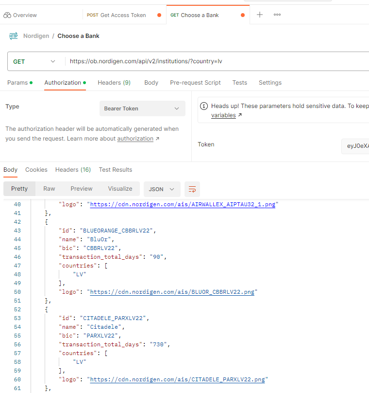Image resolution: width=369 pixels, height=393 pixels.
Task: Select the Pretty view button
Action: pyautogui.click(x=19, y=189)
